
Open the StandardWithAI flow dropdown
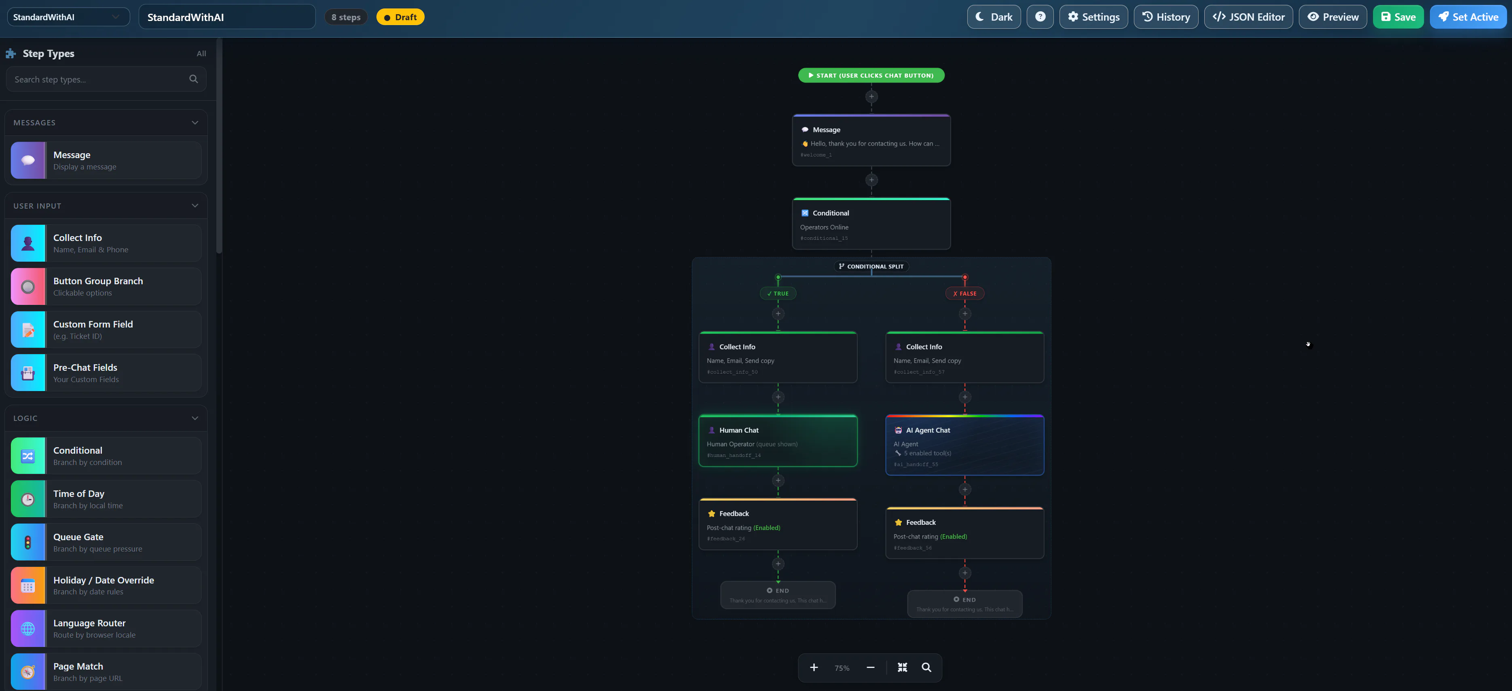[68, 17]
